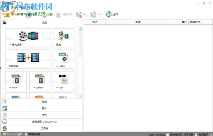Click the 预览 preview column header

(95, 22)
